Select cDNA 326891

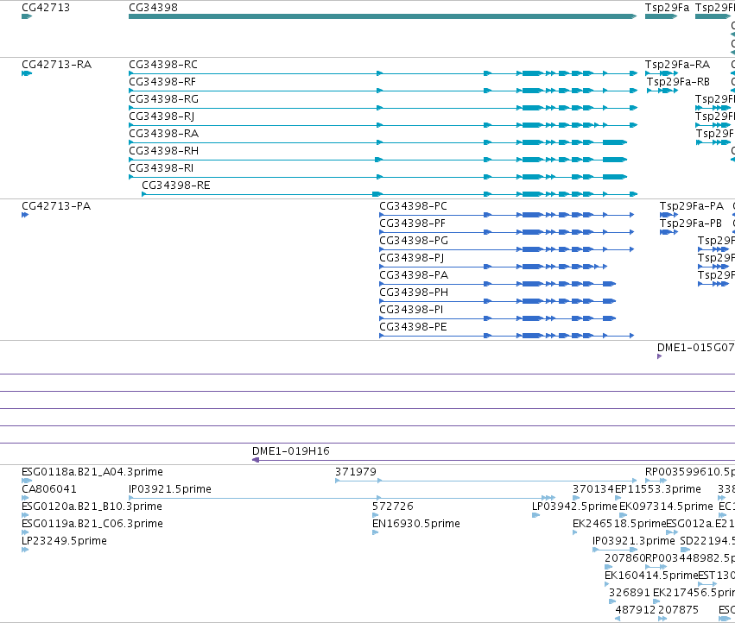click(629, 593)
